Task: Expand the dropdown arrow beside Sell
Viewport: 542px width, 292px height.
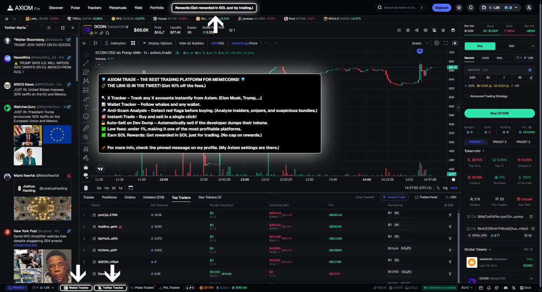Action: click(534, 46)
